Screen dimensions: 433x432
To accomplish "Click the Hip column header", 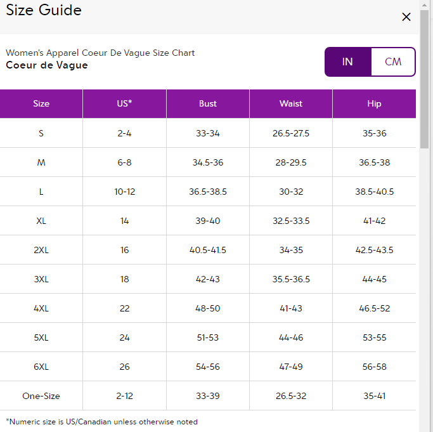I will pyautogui.click(x=374, y=103).
